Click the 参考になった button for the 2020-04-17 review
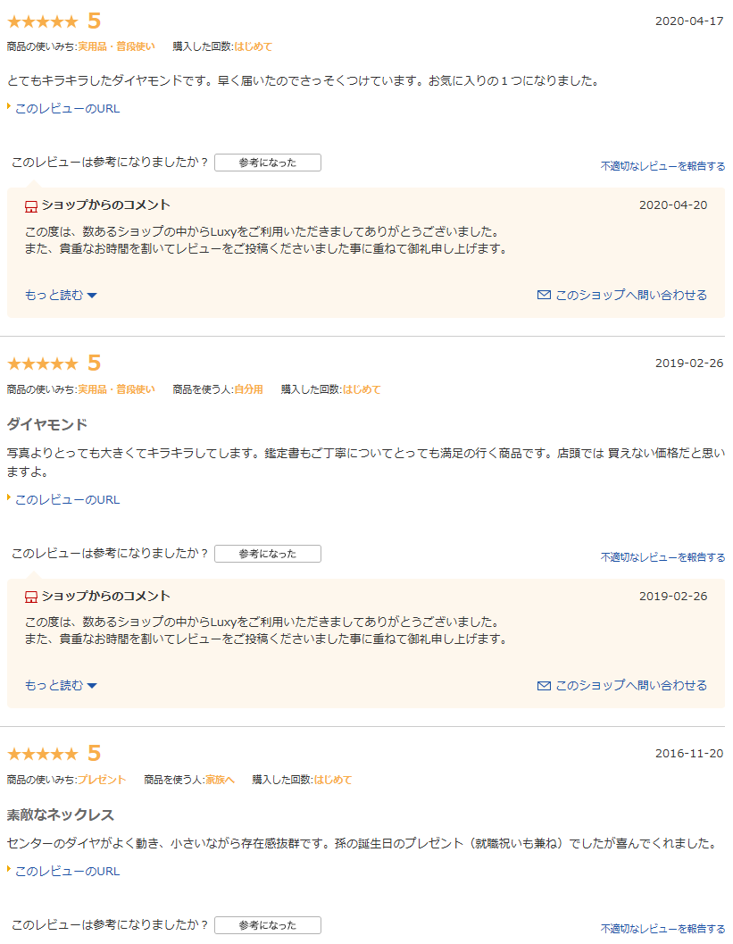Screen dimensions: 733x944 coord(268,163)
